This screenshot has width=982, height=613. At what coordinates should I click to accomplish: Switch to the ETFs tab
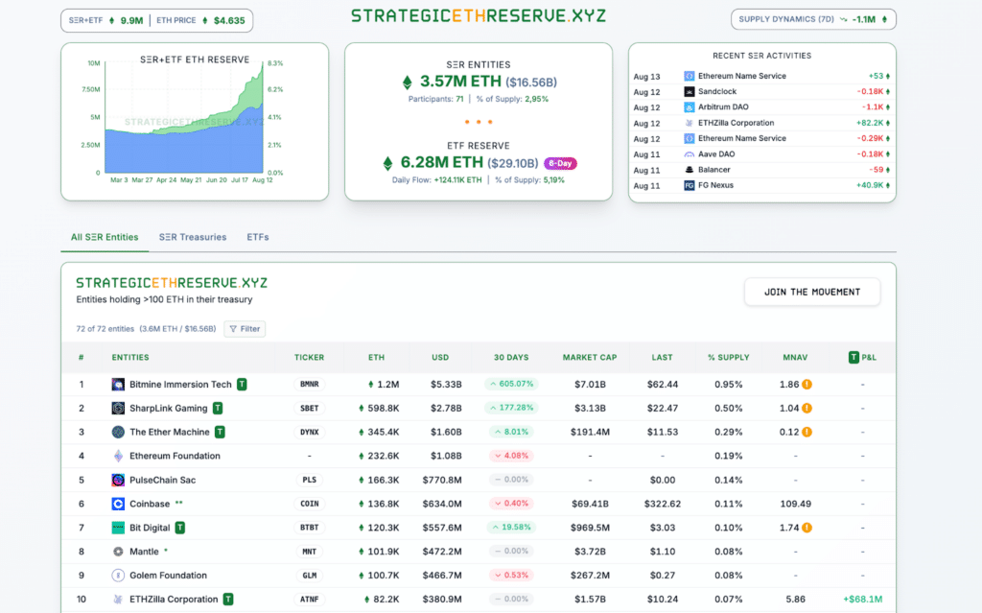[x=257, y=237]
